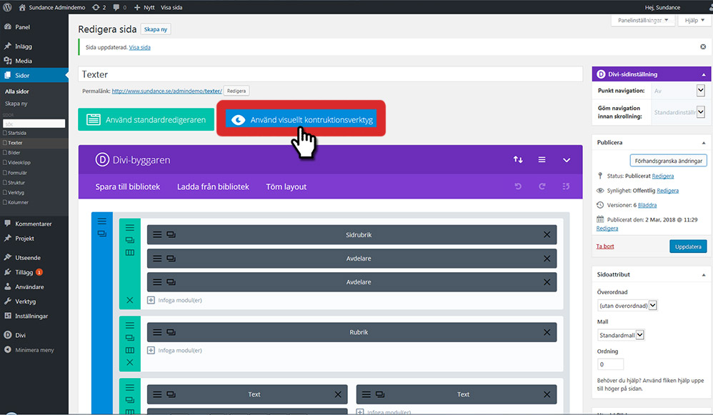Open Divi builder settings hamburger icon
This screenshot has width=713, height=415.
[x=542, y=159]
